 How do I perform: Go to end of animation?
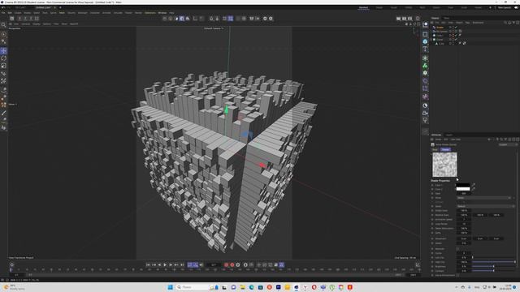click(x=182, y=265)
